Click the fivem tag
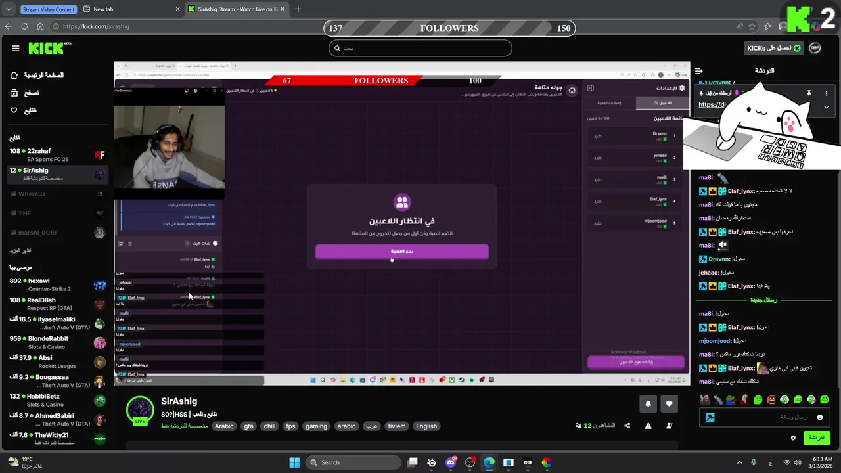The height and width of the screenshot is (473, 841). [397, 426]
